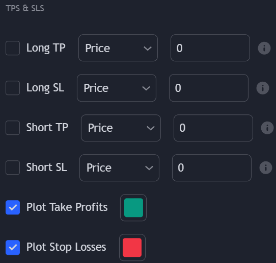Click the Long SL info icon

click(x=263, y=88)
